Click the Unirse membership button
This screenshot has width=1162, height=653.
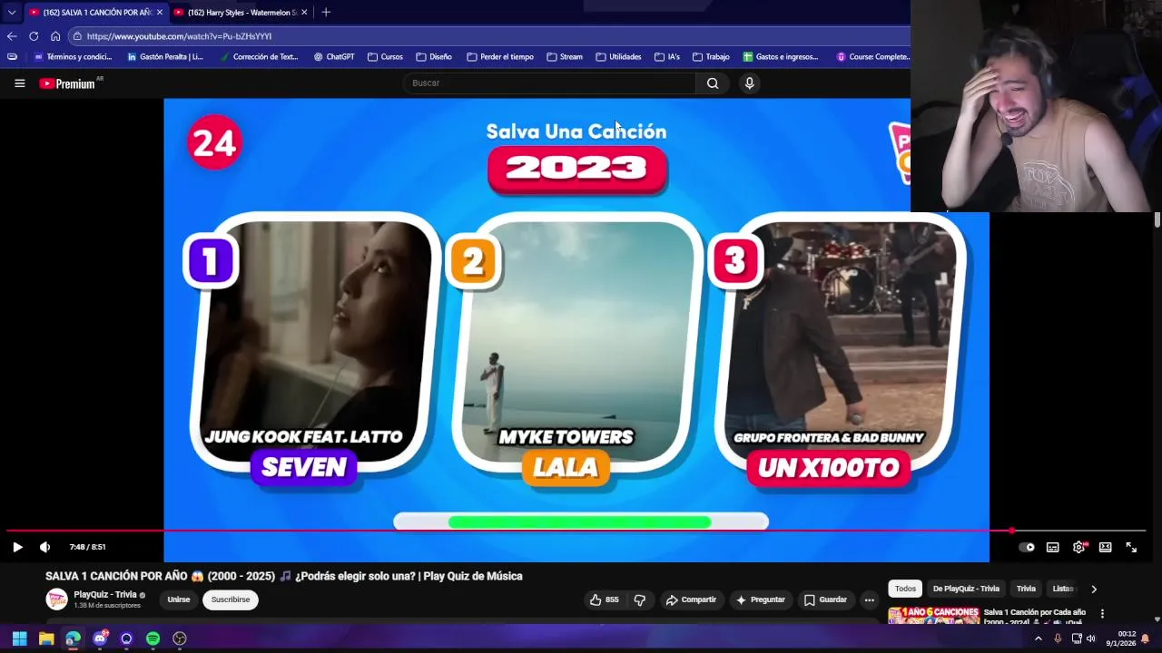coord(179,599)
